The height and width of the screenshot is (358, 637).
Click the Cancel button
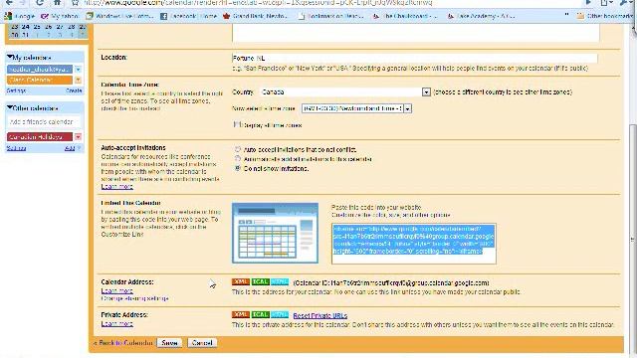(x=202, y=342)
